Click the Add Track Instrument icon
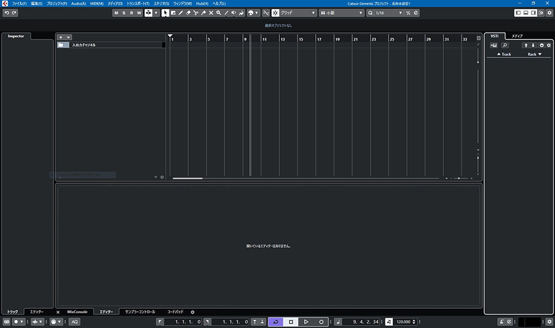This screenshot has height=328, width=555. (494, 45)
